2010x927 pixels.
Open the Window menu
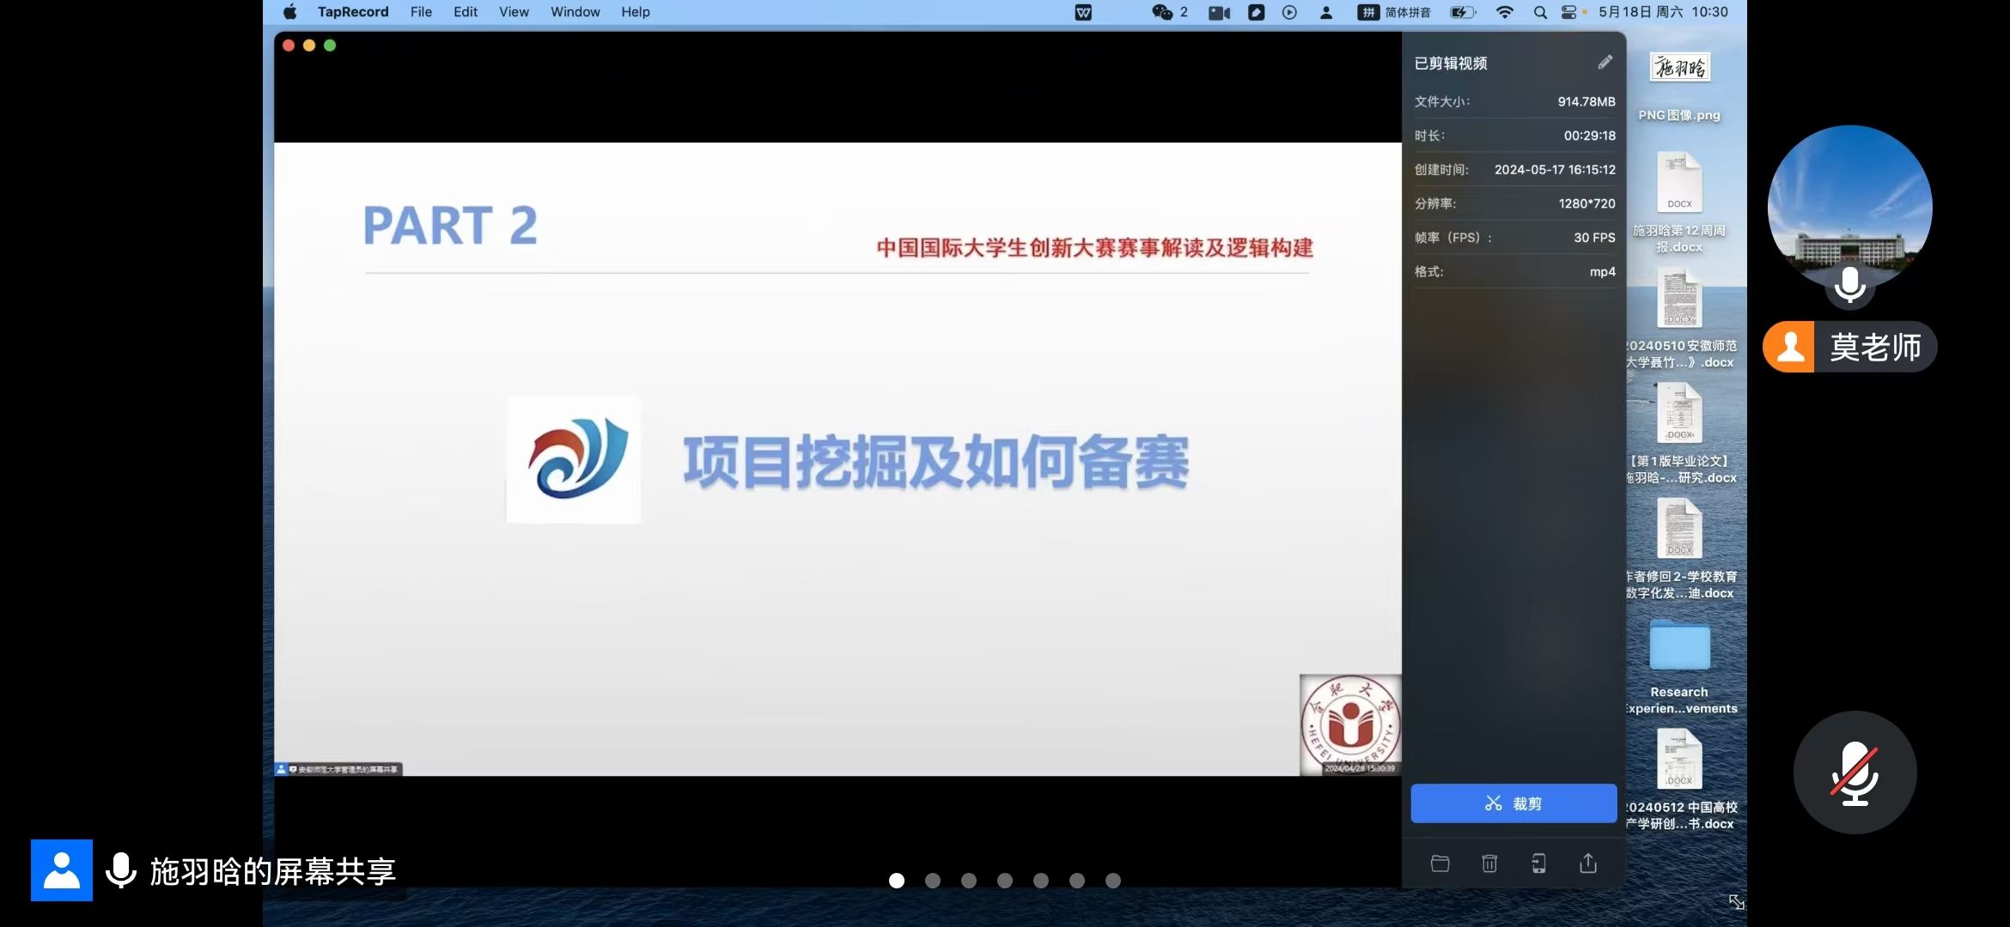coord(575,12)
